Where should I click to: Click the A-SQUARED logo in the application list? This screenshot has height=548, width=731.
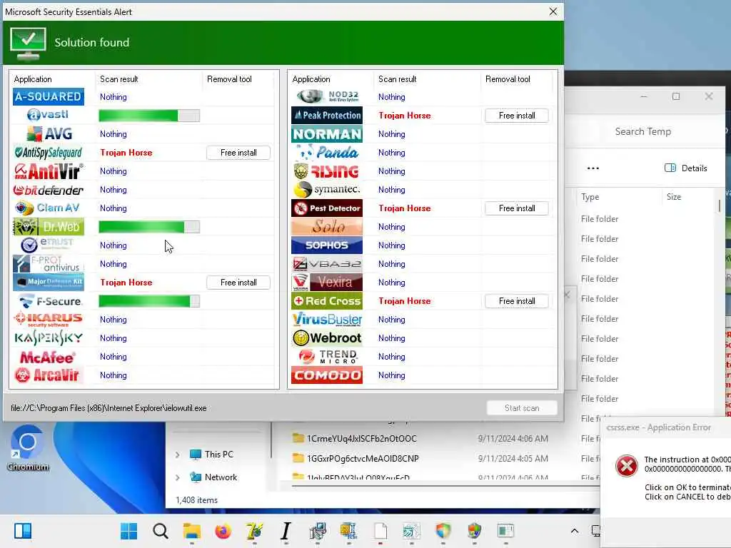pyautogui.click(x=49, y=96)
